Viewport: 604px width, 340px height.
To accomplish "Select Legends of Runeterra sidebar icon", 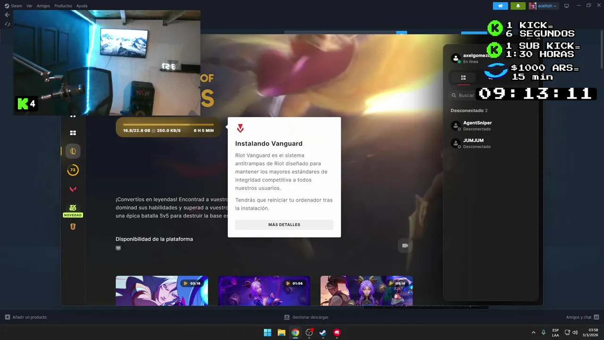I will point(73,227).
